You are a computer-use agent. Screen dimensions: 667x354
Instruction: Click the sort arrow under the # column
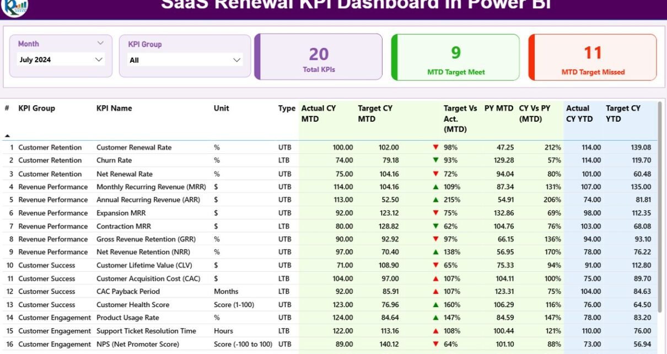tap(7, 135)
